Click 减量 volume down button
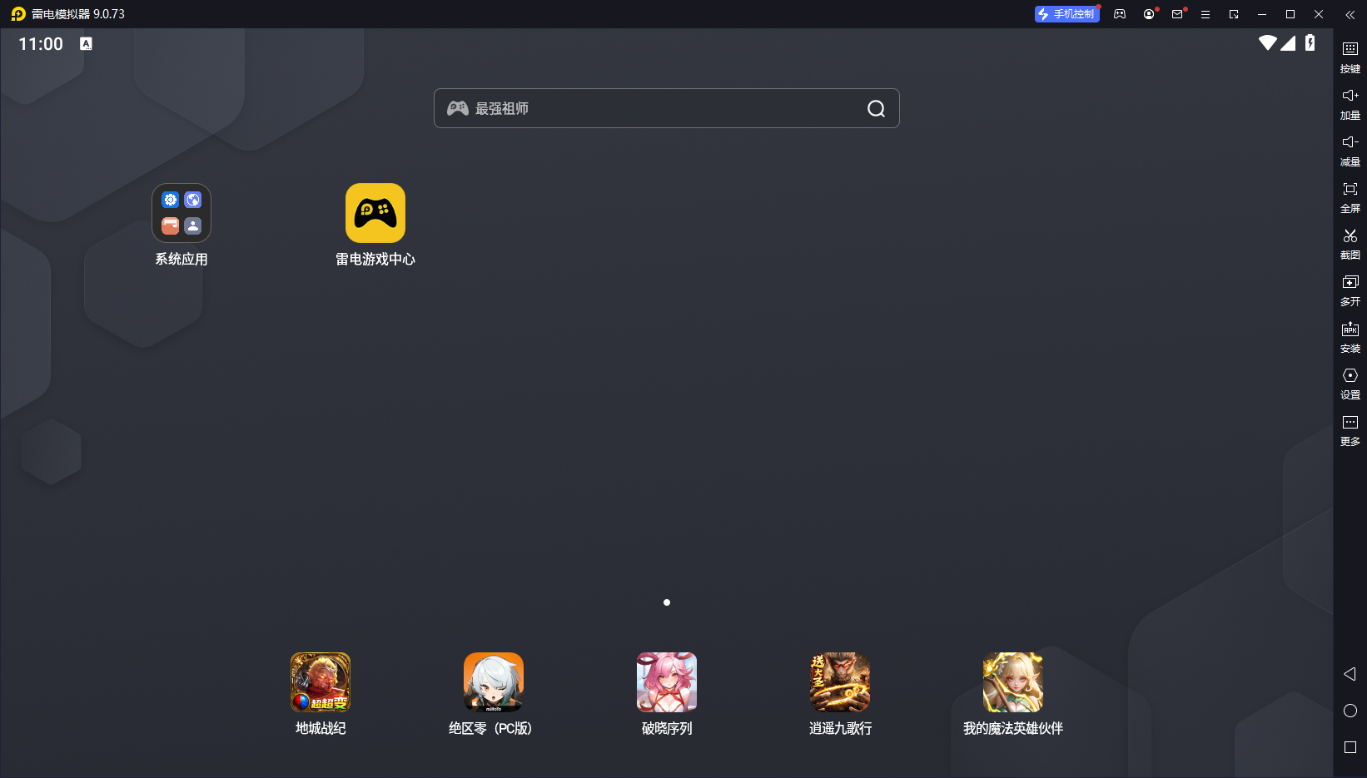This screenshot has width=1367, height=778. [1350, 151]
